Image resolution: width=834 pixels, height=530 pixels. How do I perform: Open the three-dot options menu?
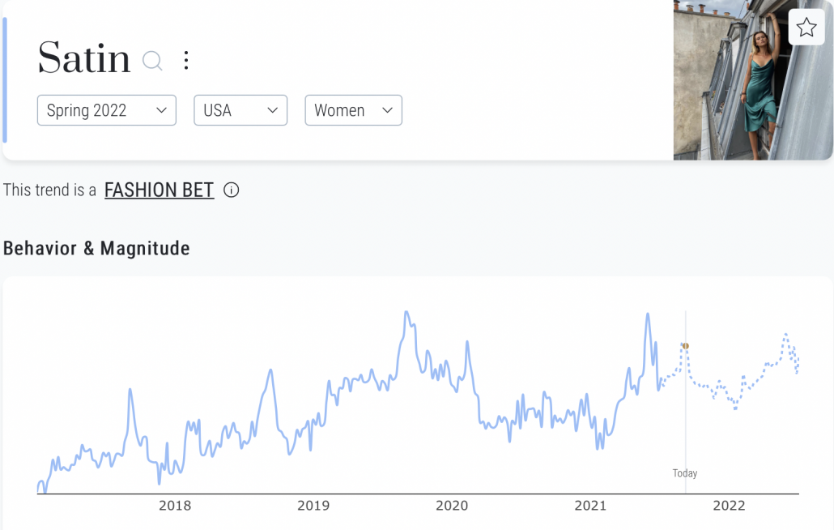pos(186,60)
